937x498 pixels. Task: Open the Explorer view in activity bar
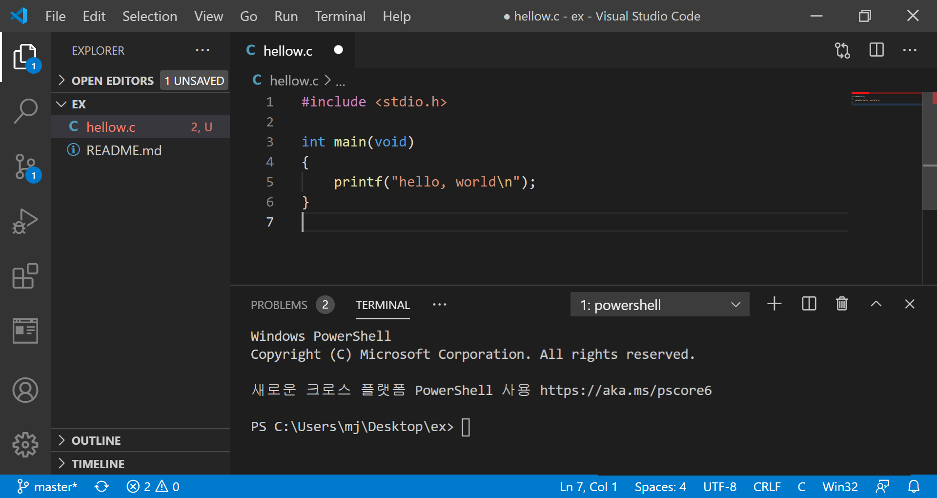25,57
